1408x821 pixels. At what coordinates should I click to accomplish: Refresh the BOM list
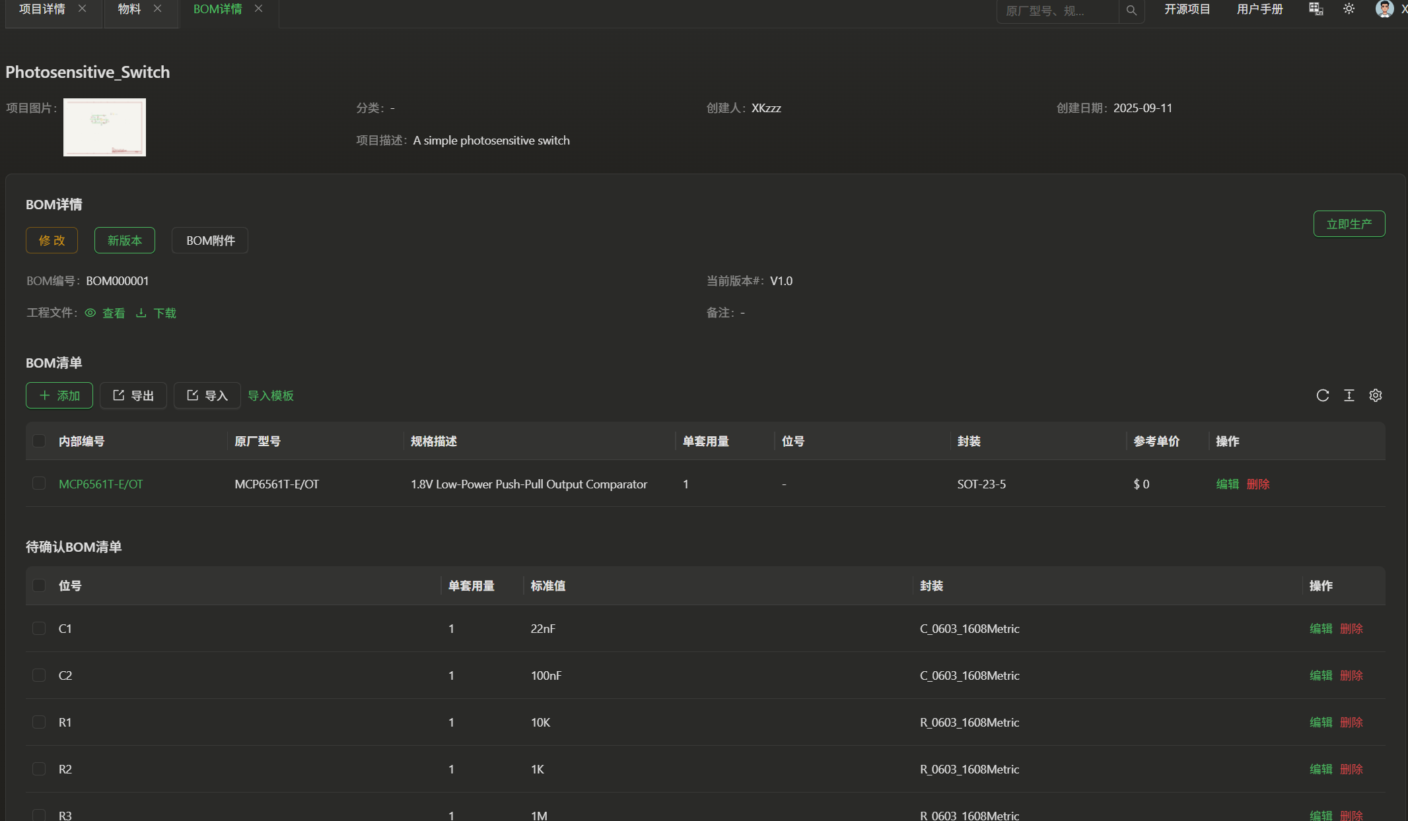point(1322,395)
